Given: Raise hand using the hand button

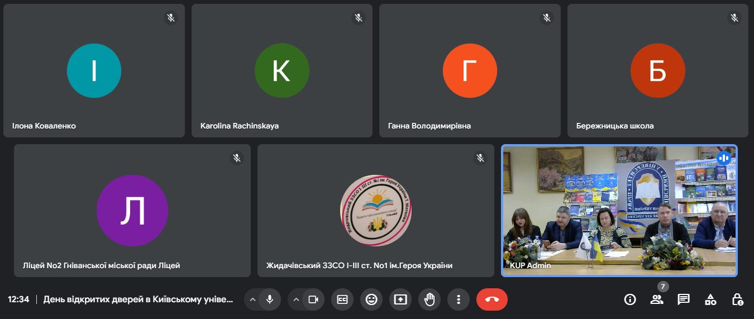Looking at the screenshot, I should (x=430, y=299).
